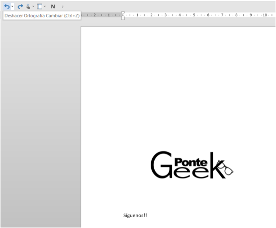Open Customize Quick Access Toolbar menu
276x228 pixels.
[63, 7]
